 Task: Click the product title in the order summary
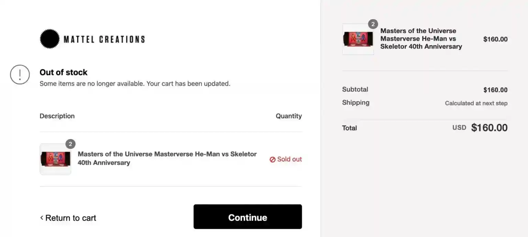(x=421, y=39)
